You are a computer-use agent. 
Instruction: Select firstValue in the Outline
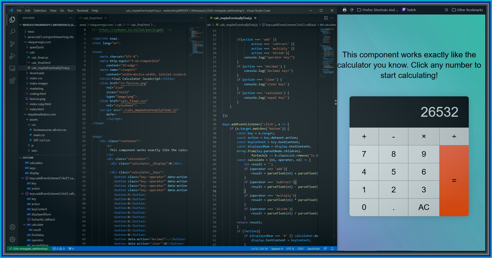(38, 235)
